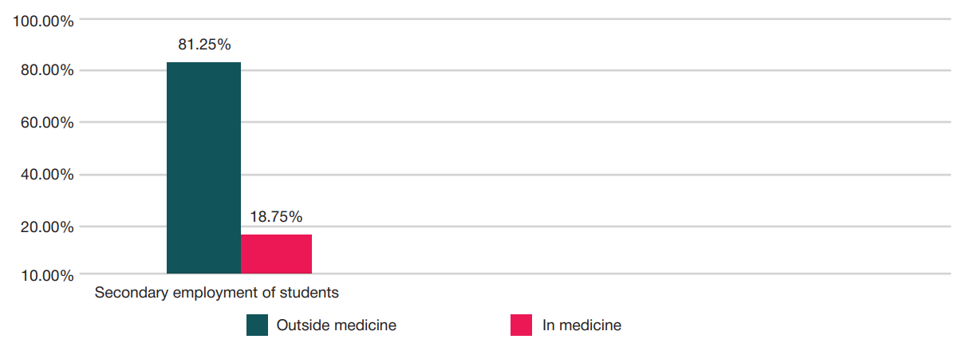Click the Outside medicine legend label

336,325
